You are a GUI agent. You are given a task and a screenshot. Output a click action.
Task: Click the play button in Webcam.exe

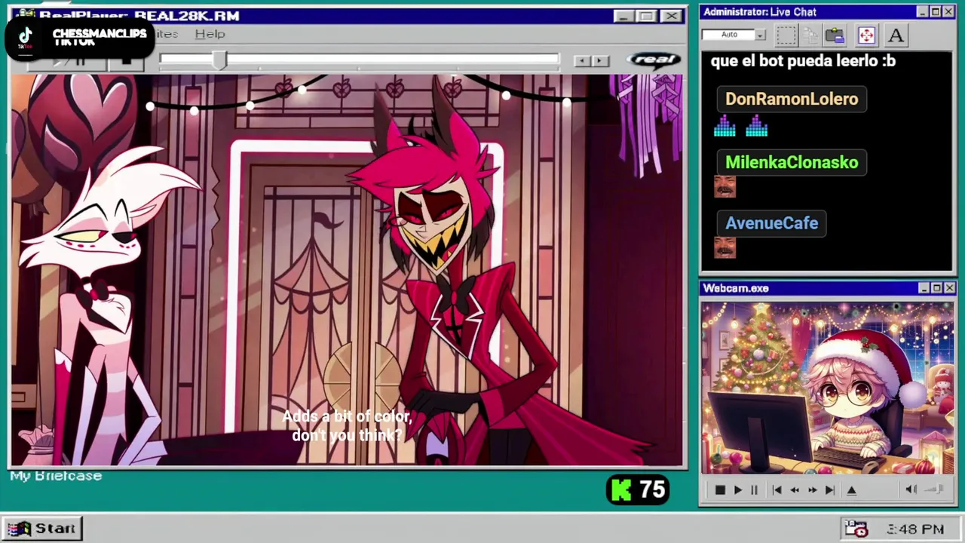737,490
